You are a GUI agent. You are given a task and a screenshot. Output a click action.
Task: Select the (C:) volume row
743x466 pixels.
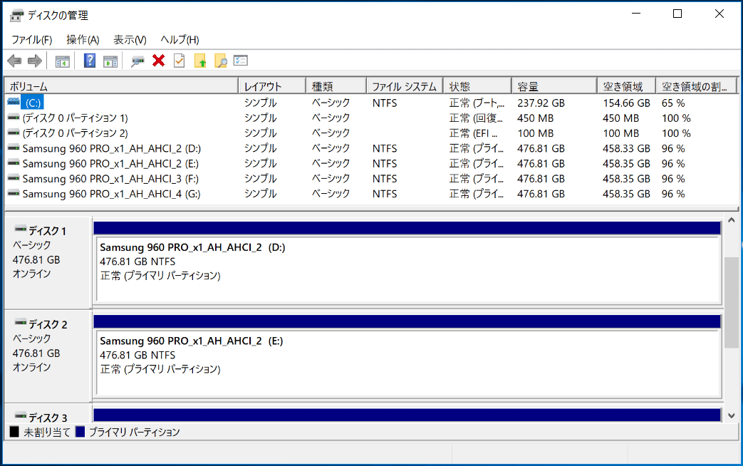(x=372, y=103)
